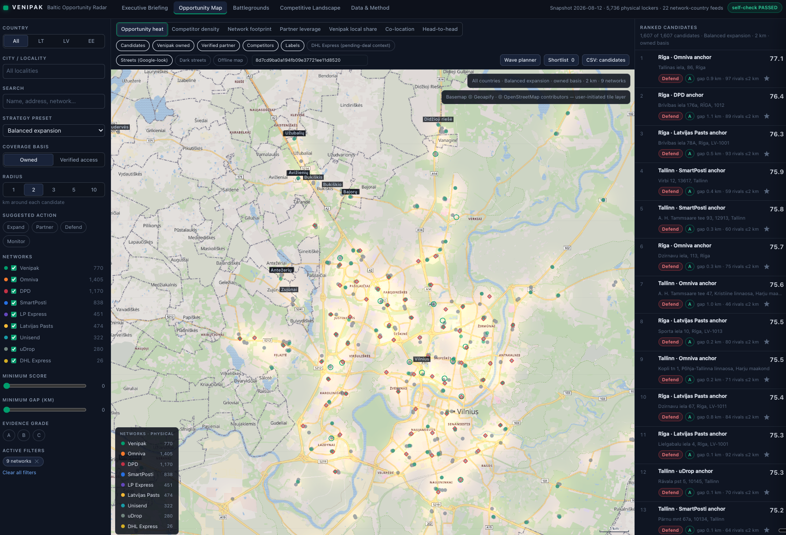Adjust the Minimum score slider
Image resolution: width=786 pixels, height=535 pixels.
(45, 385)
